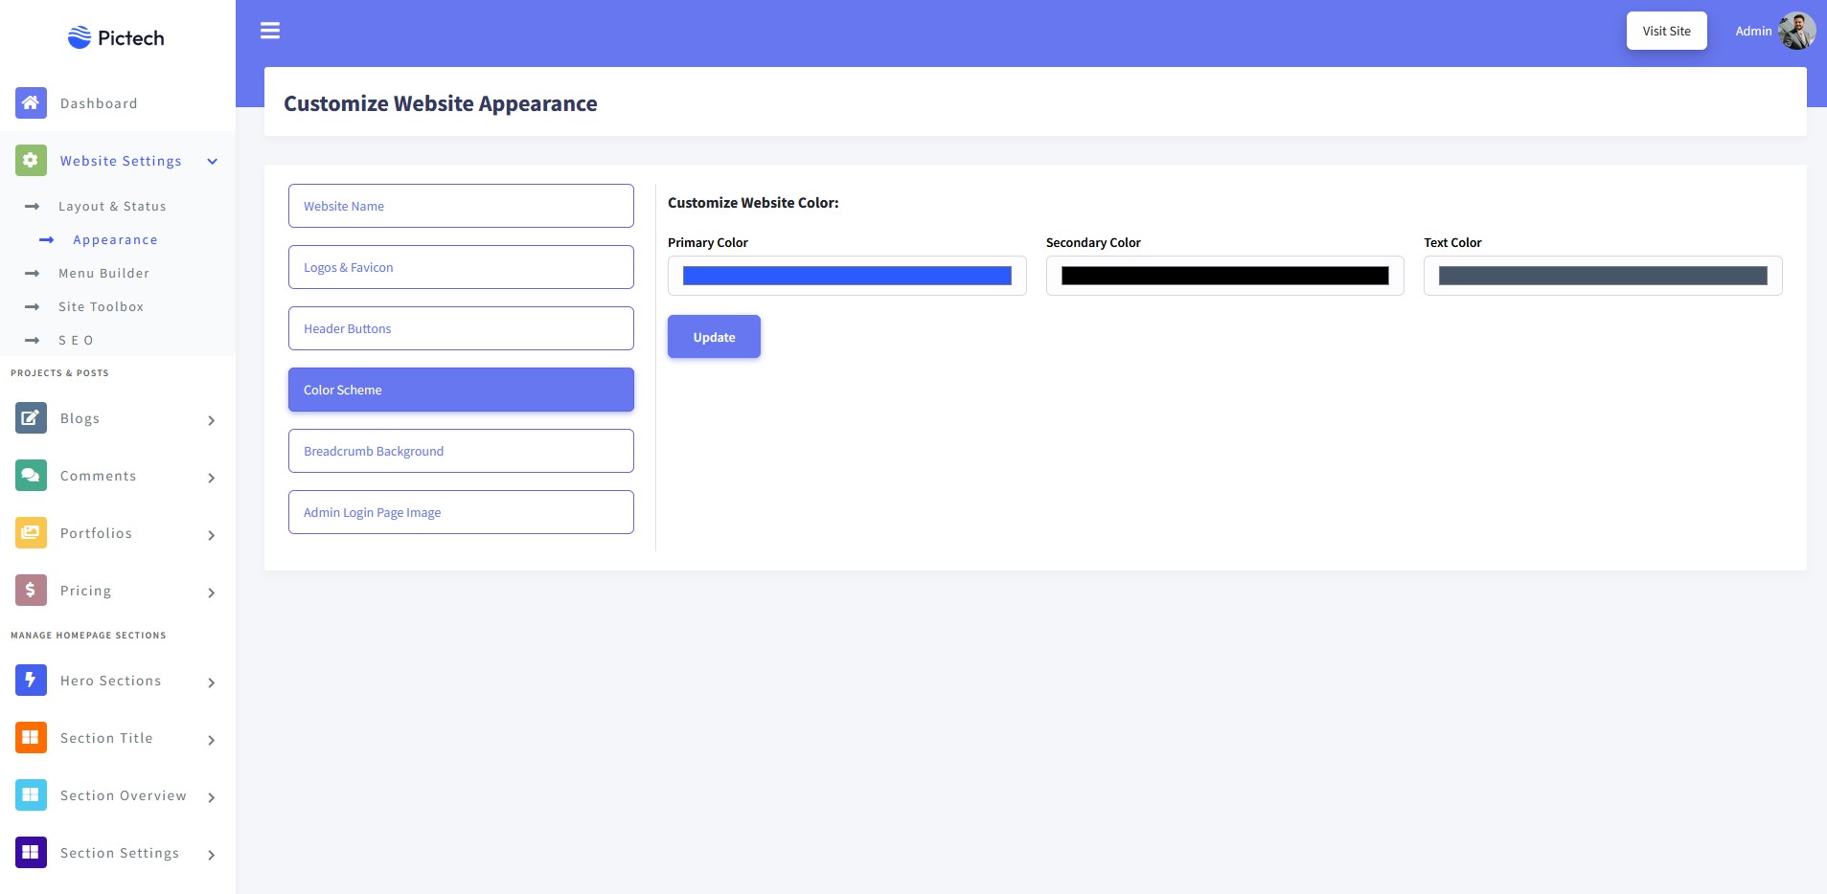Click the Section Title grid icon
1827x894 pixels.
[31, 737]
